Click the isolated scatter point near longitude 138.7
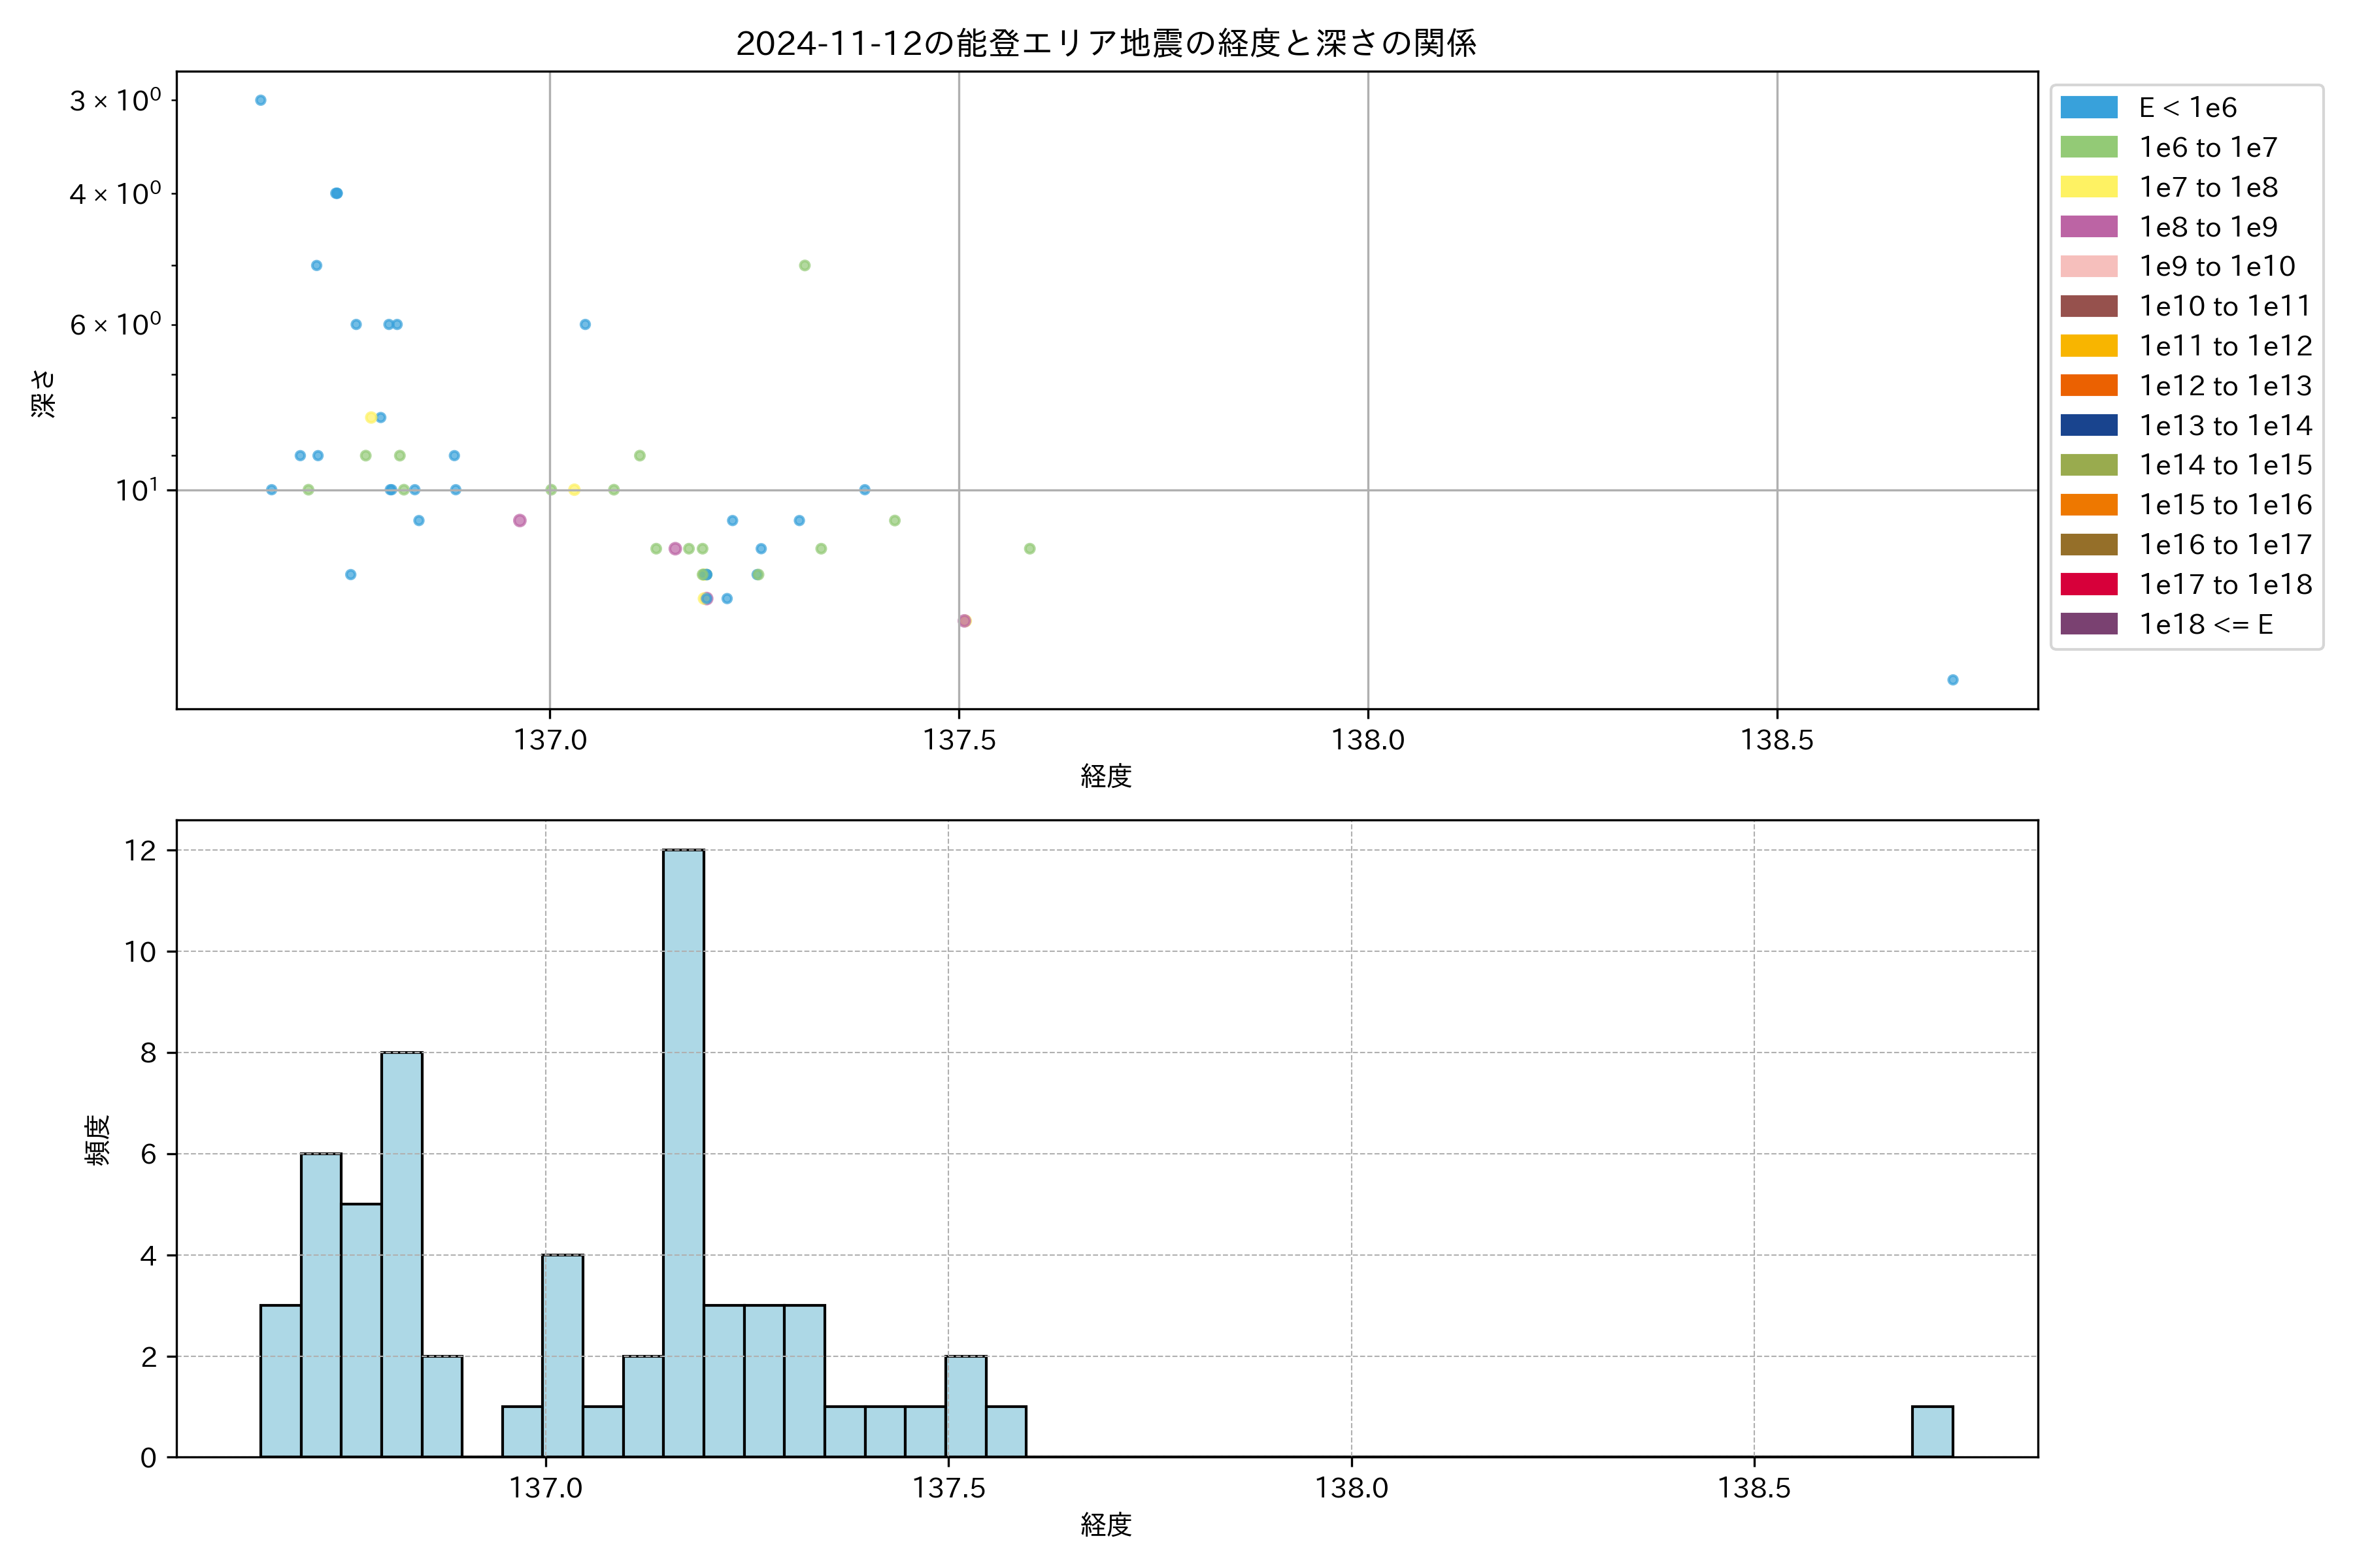Viewport: 2353px width, 1568px height. [x=1953, y=680]
